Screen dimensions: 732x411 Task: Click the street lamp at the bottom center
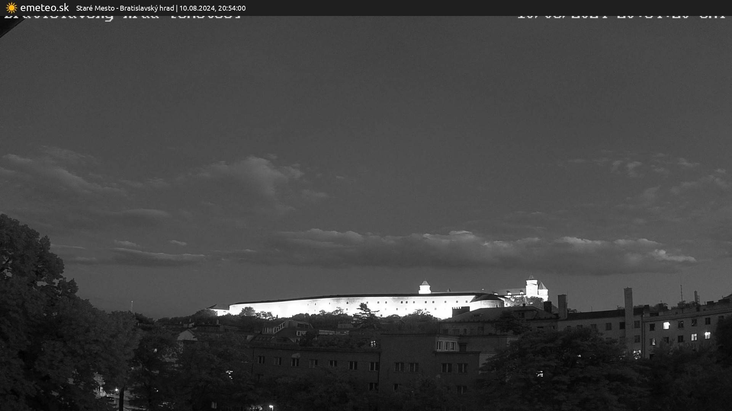pos(271,407)
